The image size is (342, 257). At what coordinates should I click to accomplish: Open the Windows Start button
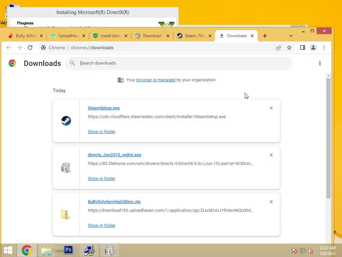[8, 250]
